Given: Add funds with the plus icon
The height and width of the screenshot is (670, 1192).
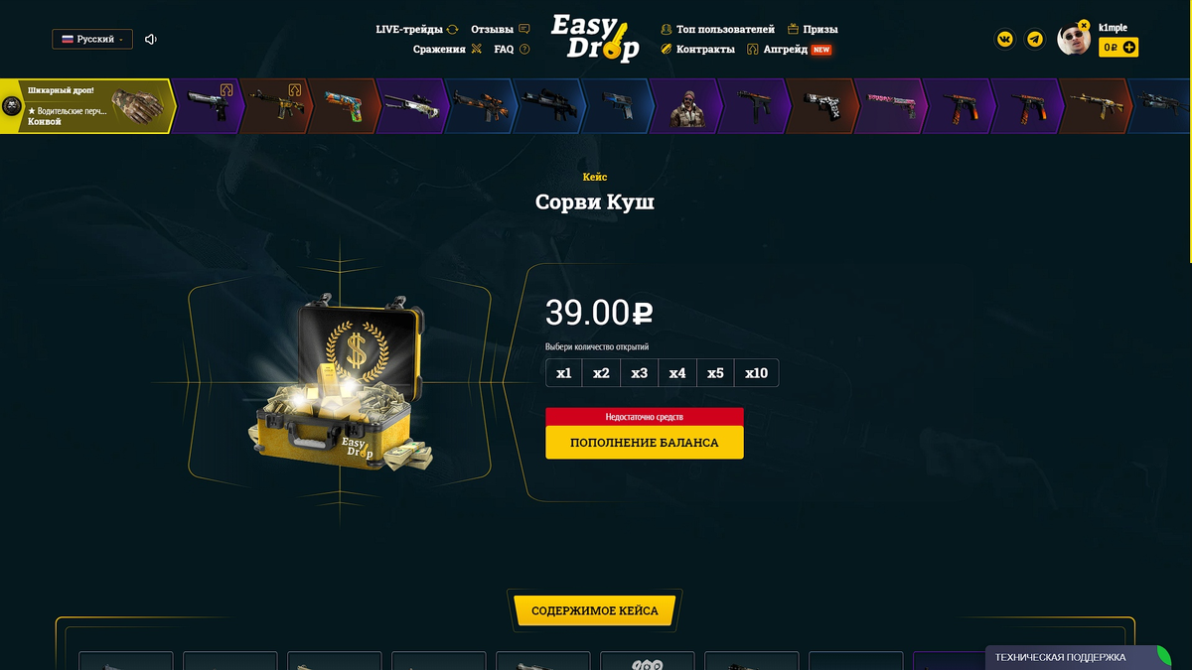Looking at the screenshot, I should pos(1130,47).
